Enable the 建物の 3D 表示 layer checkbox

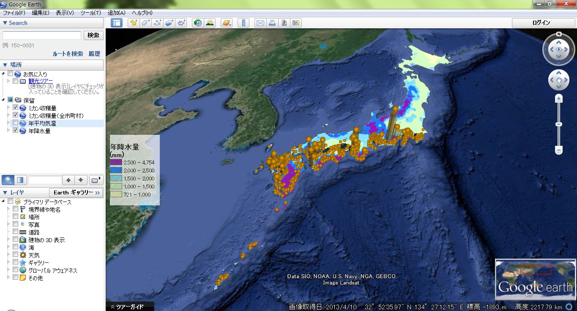15,240
